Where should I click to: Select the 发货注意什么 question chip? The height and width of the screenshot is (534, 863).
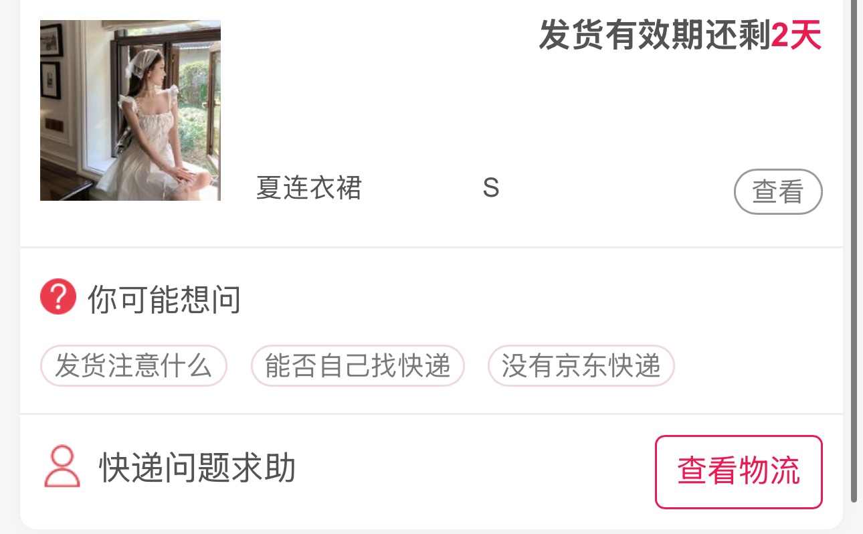click(x=134, y=366)
